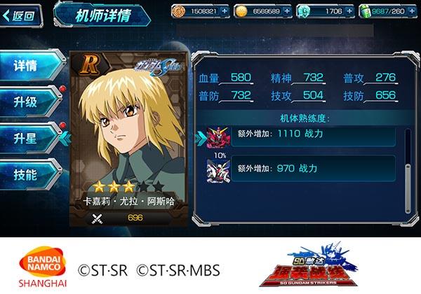
Task: Show previous pilot with left chevron arrow
Action: [x=65, y=139]
